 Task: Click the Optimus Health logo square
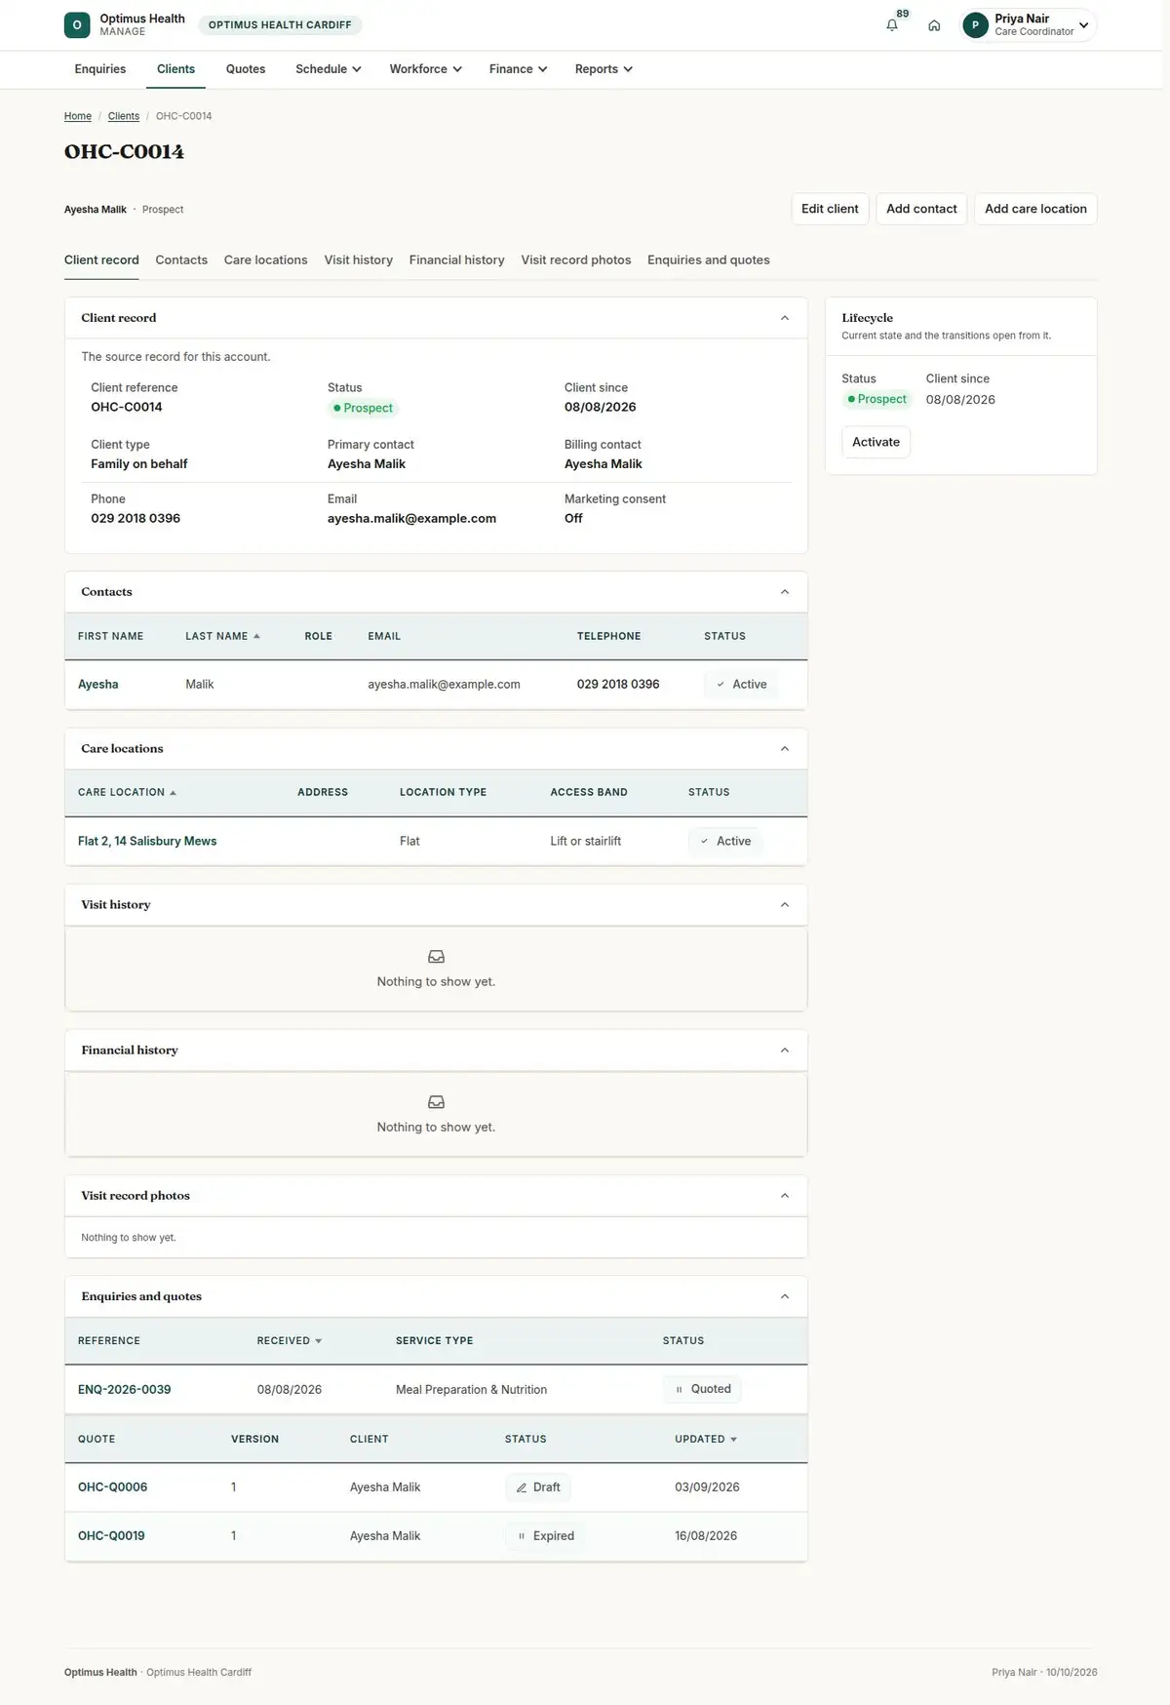click(77, 25)
